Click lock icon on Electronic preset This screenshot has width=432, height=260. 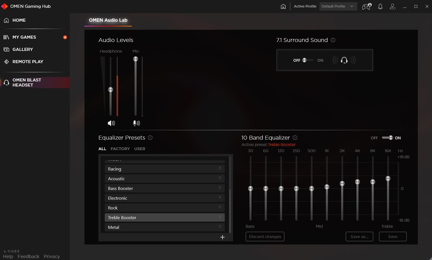click(x=220, y=198)
